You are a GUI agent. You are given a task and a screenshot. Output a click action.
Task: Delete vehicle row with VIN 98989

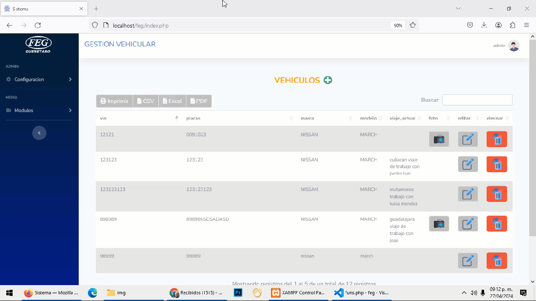[497, 261]
